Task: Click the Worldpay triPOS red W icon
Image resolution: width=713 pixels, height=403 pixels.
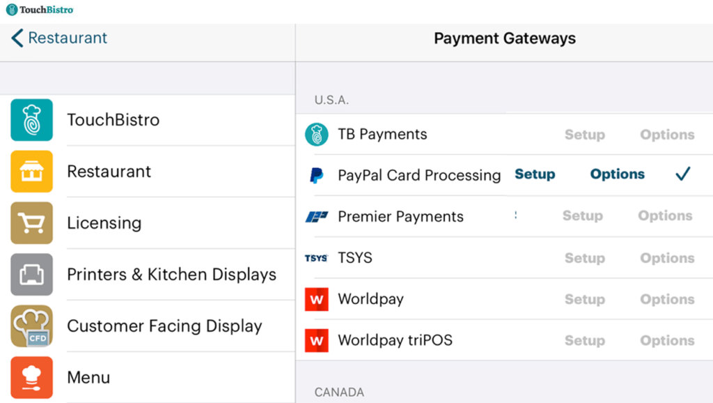Action: (317, 340)
